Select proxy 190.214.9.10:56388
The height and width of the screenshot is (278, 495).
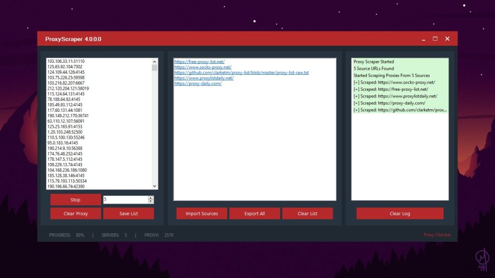[65, 148]
